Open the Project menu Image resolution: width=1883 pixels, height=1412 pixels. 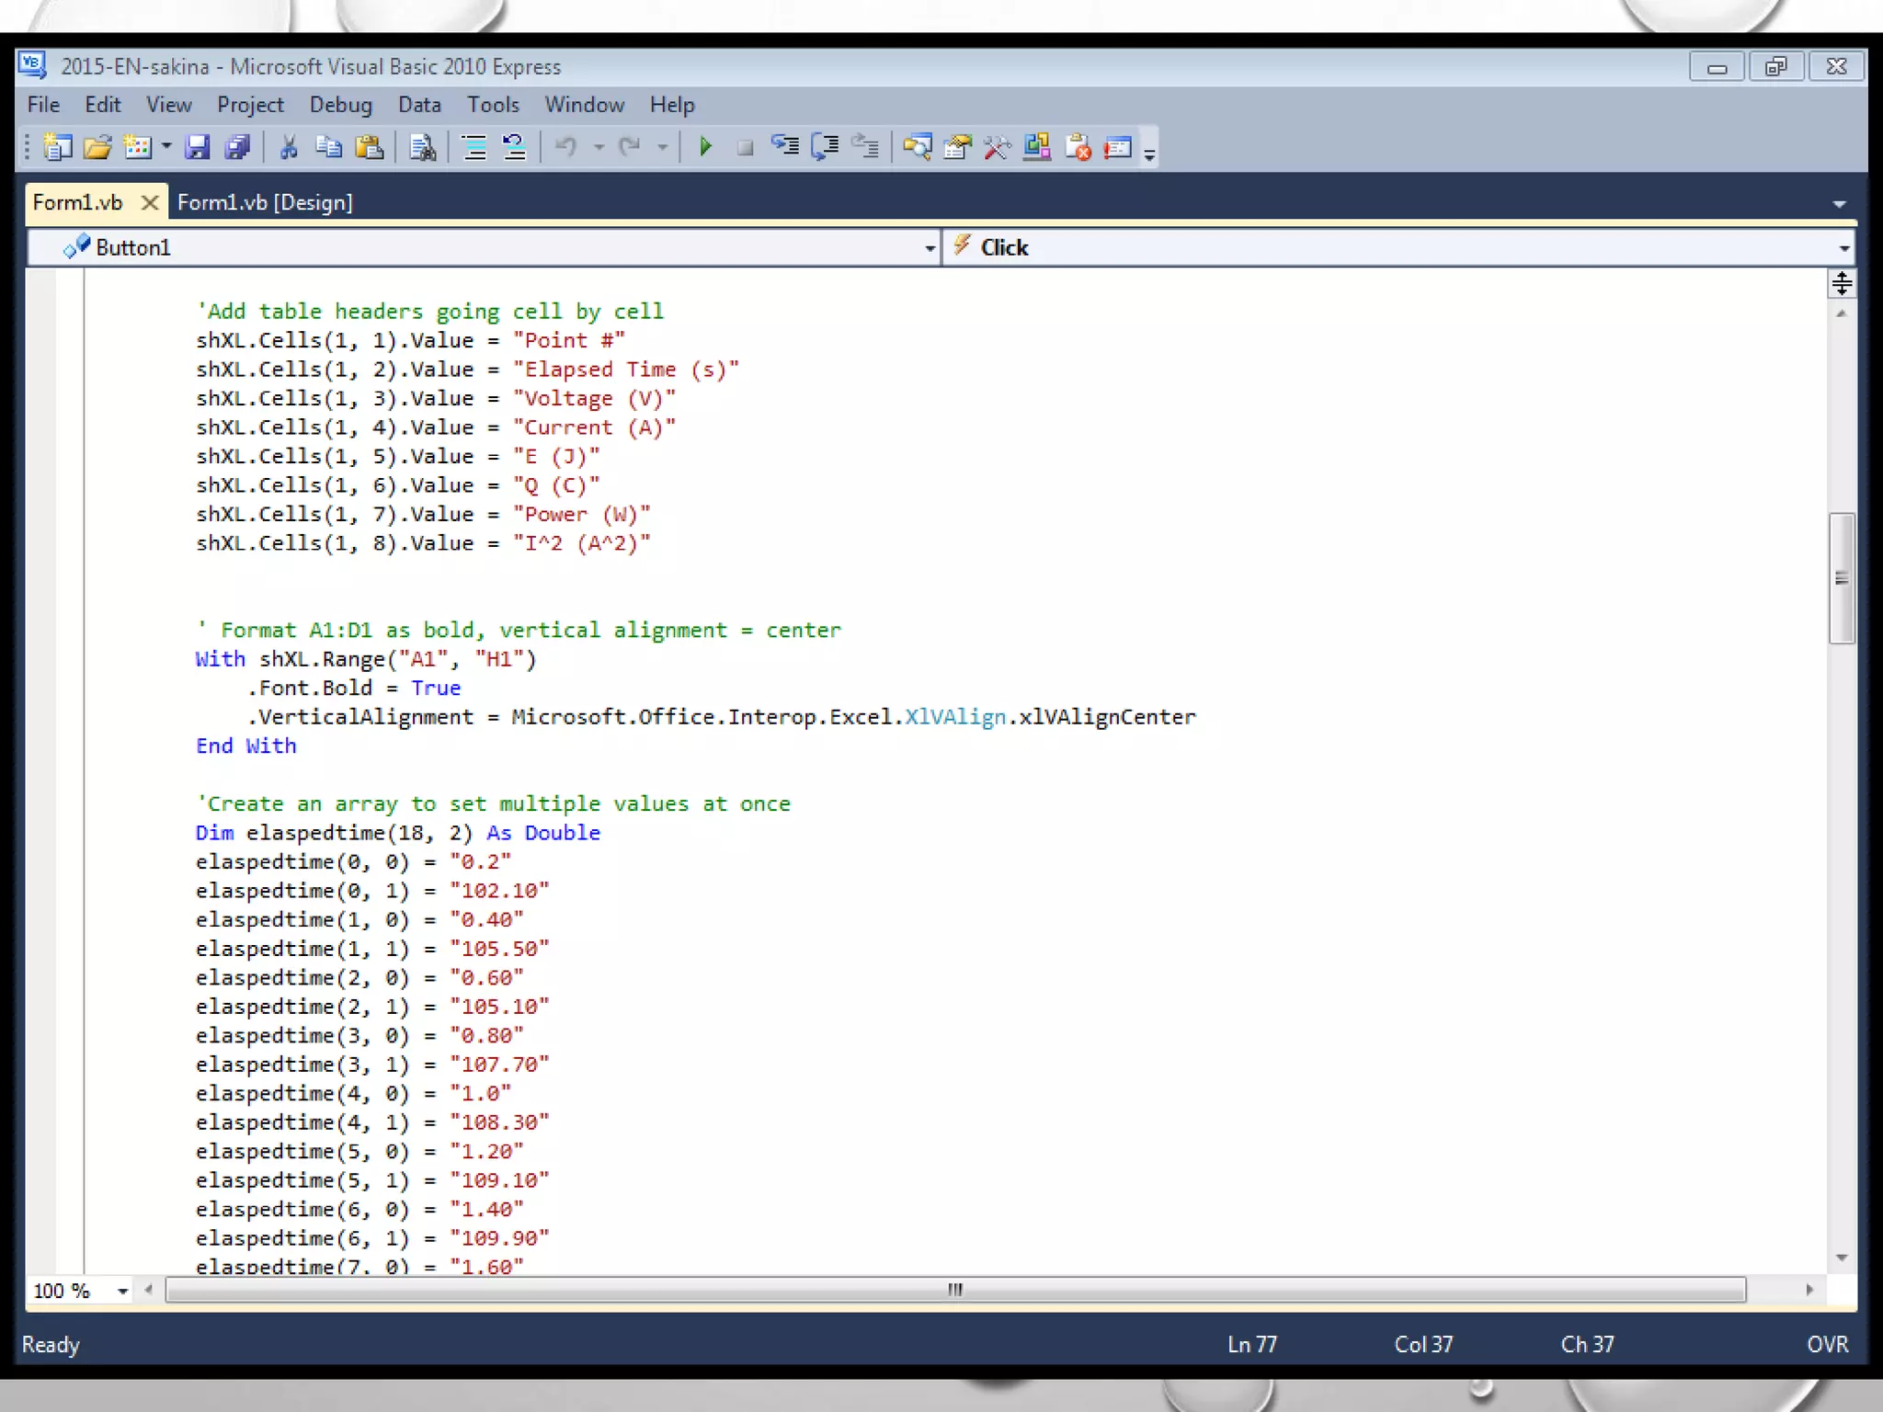[250, 105]
